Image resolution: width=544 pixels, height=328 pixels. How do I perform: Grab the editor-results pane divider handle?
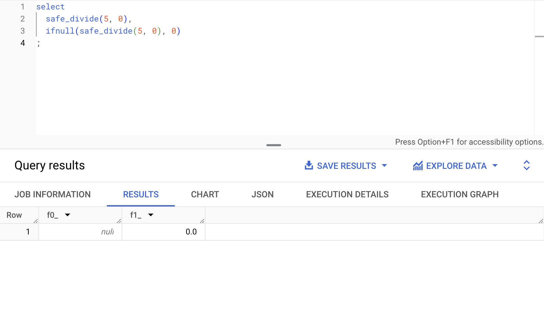[x=274, y=145]
